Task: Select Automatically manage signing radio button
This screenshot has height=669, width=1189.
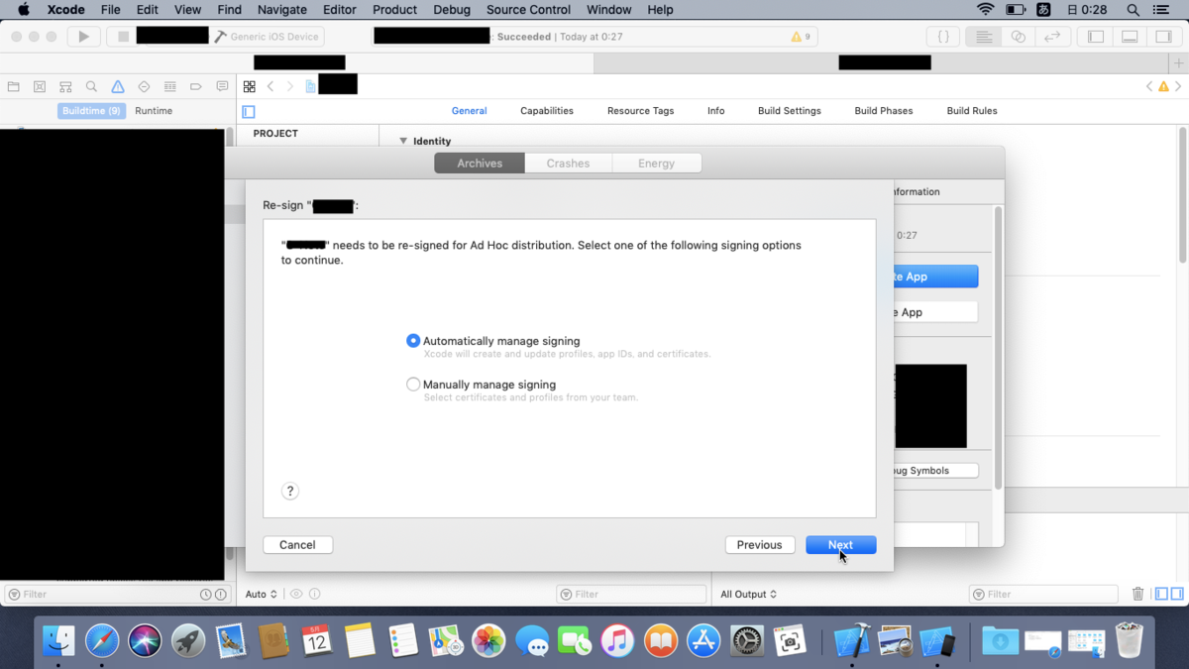Action: (x=413, y=341)
